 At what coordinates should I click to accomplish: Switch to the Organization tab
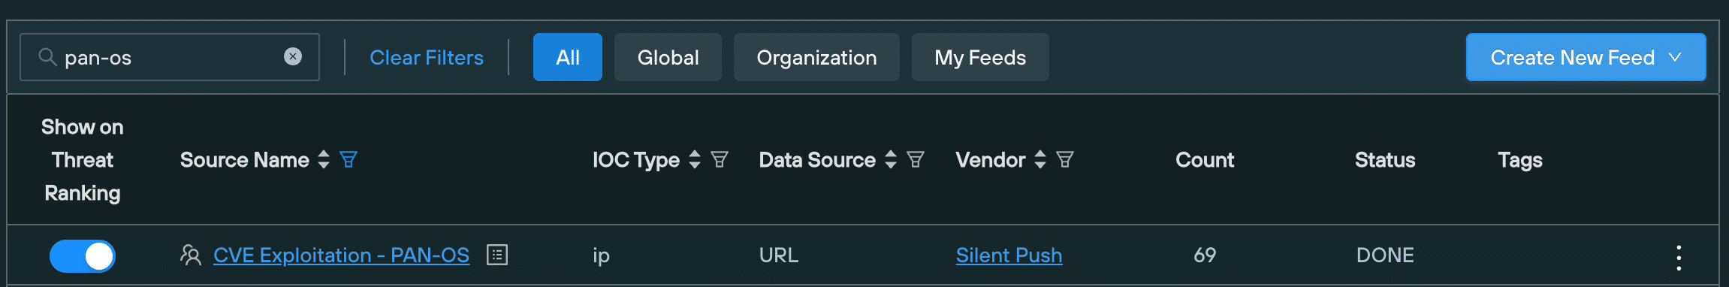pyautogui.click(x=816, y=57)
